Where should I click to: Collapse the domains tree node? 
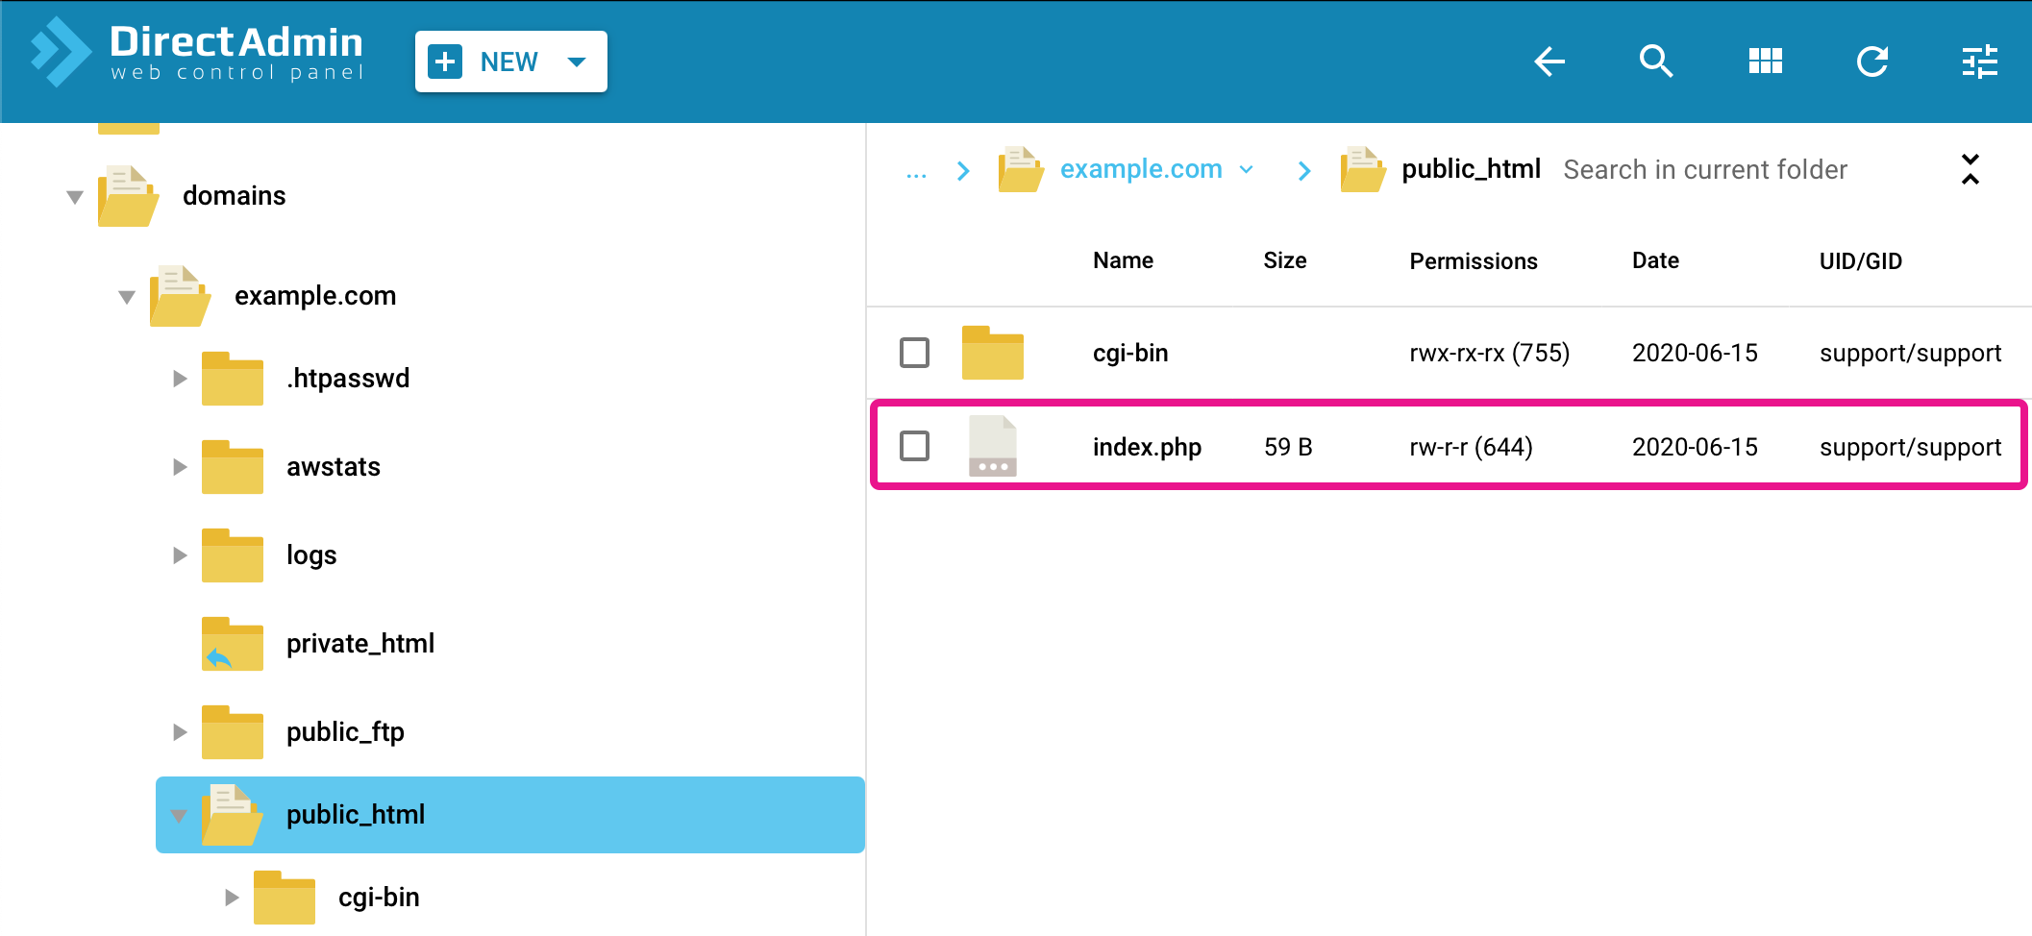pyautogui.click(x=75, y=197)
